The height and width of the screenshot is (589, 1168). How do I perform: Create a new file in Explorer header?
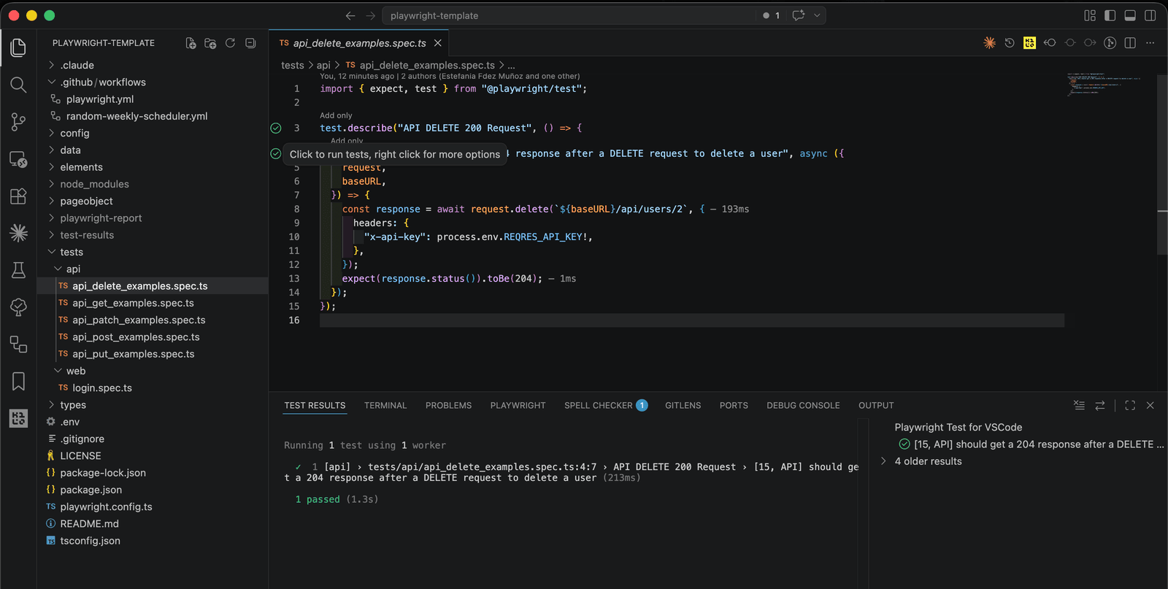[x=191, y=43]
